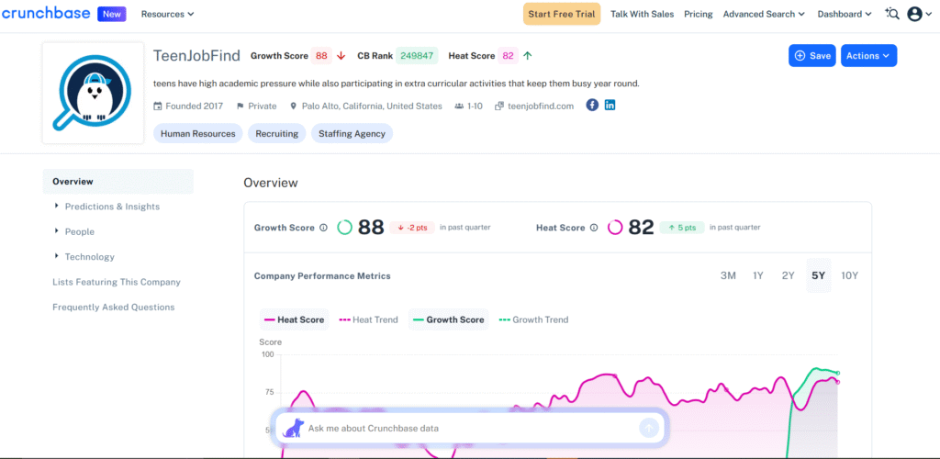
Task: Expand the Advanced Search dropdown
Action: coord(765,14)
